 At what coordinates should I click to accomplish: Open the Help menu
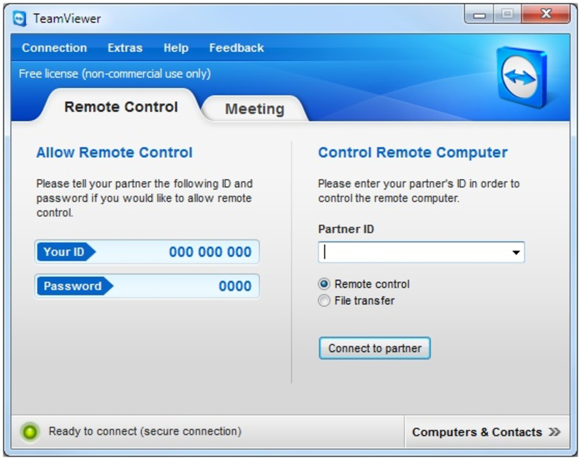coord(175,48)
